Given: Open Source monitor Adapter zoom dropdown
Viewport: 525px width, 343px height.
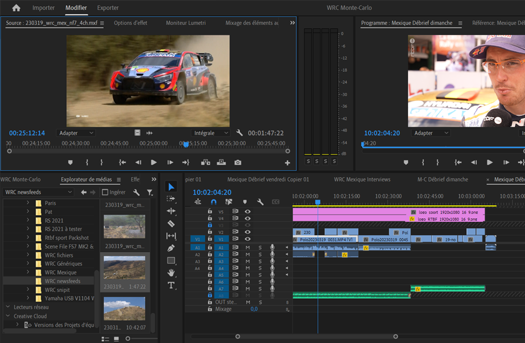Looking at the screenshot, I should click(x=76, y=133).
